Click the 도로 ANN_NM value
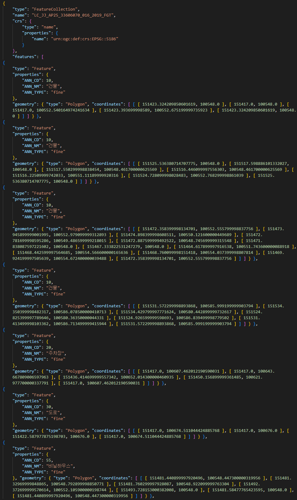 click(53, 413)
